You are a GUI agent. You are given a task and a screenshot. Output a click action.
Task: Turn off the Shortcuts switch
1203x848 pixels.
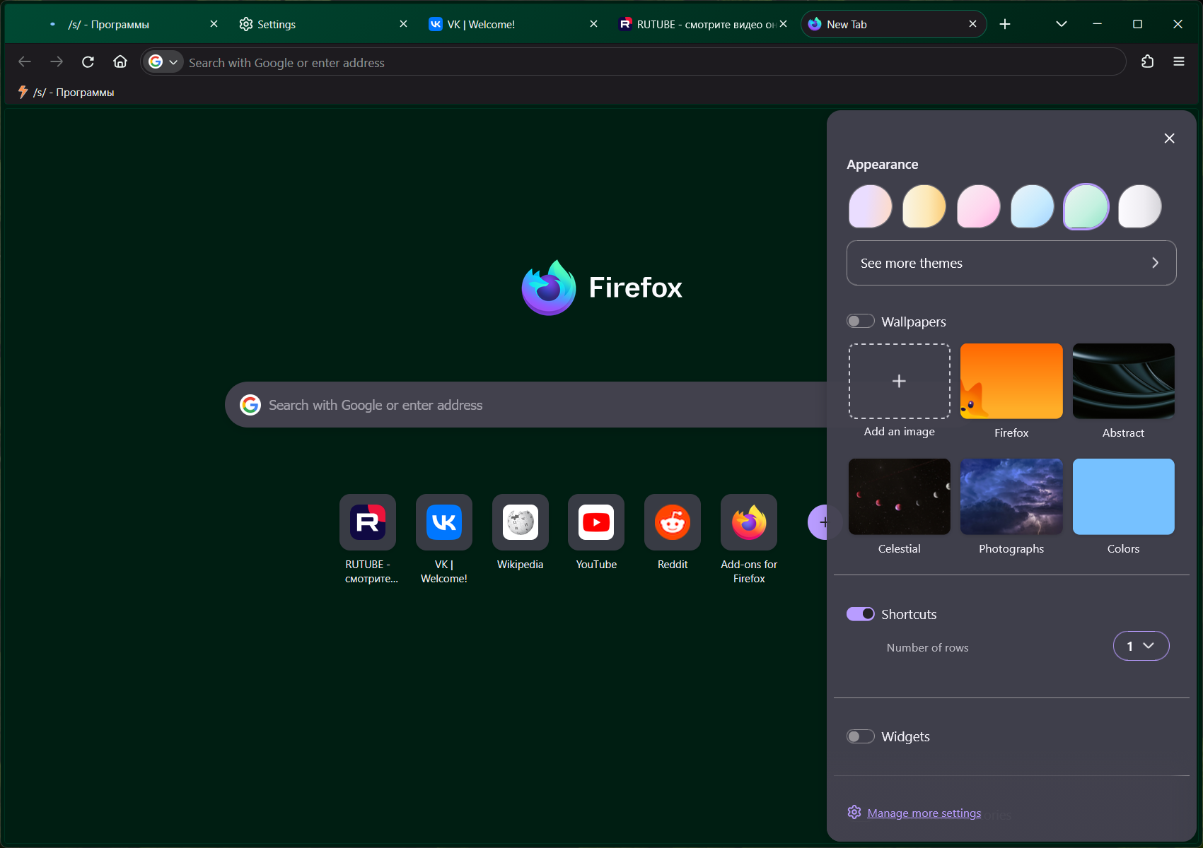click(861, 614)
